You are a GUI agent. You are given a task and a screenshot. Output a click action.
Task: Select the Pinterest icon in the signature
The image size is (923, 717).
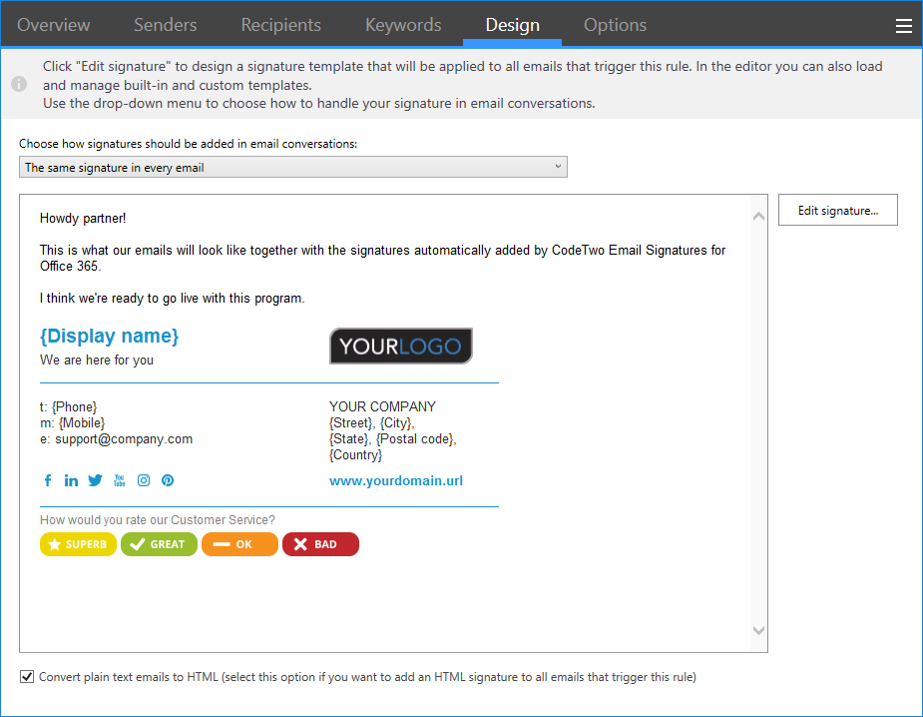click(x=168, y=480)
